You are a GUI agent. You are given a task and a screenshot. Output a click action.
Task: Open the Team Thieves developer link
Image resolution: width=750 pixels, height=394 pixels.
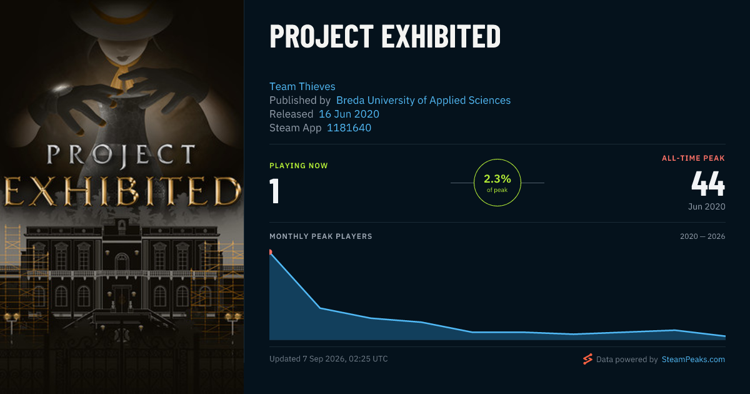(302, 86)
